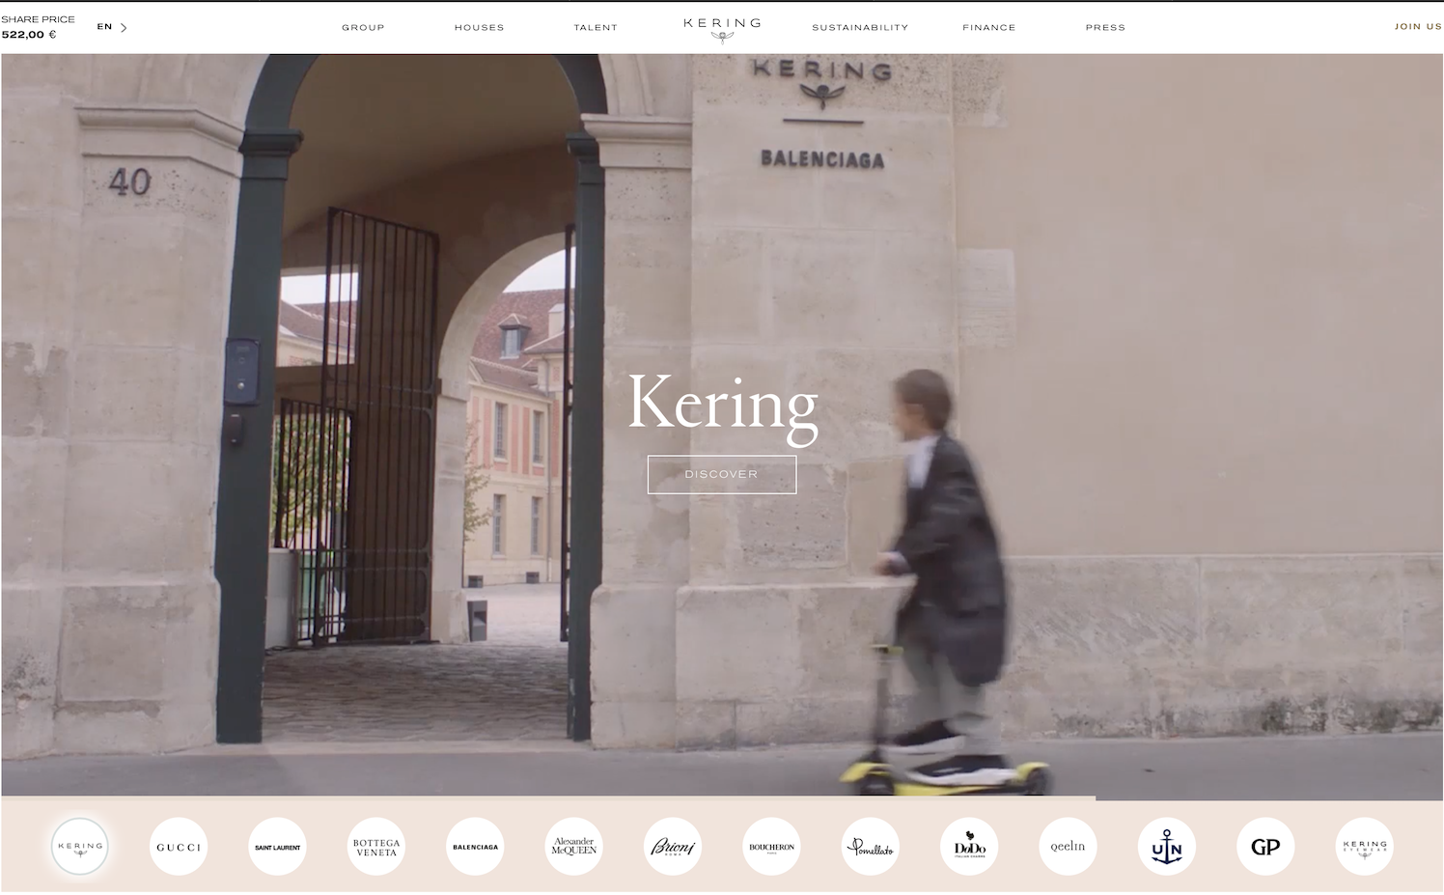Open the Gucci brand circle

[x=179, y=847]
